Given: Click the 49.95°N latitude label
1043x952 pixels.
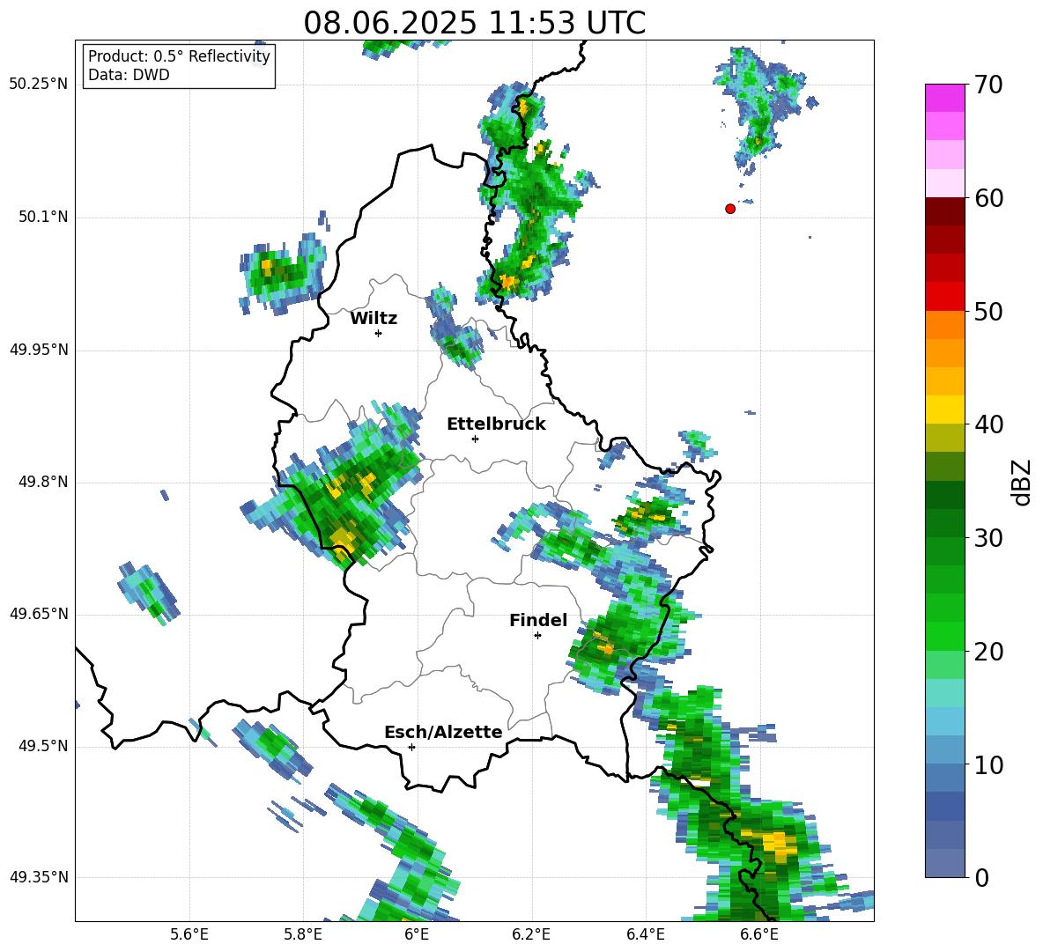Looking at the screenshot, I should coord(39,350).
